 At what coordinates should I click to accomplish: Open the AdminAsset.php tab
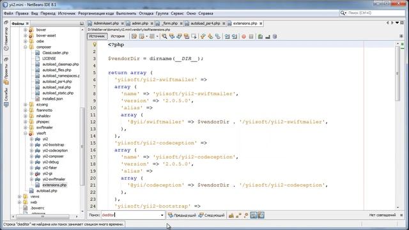[106, 24]
